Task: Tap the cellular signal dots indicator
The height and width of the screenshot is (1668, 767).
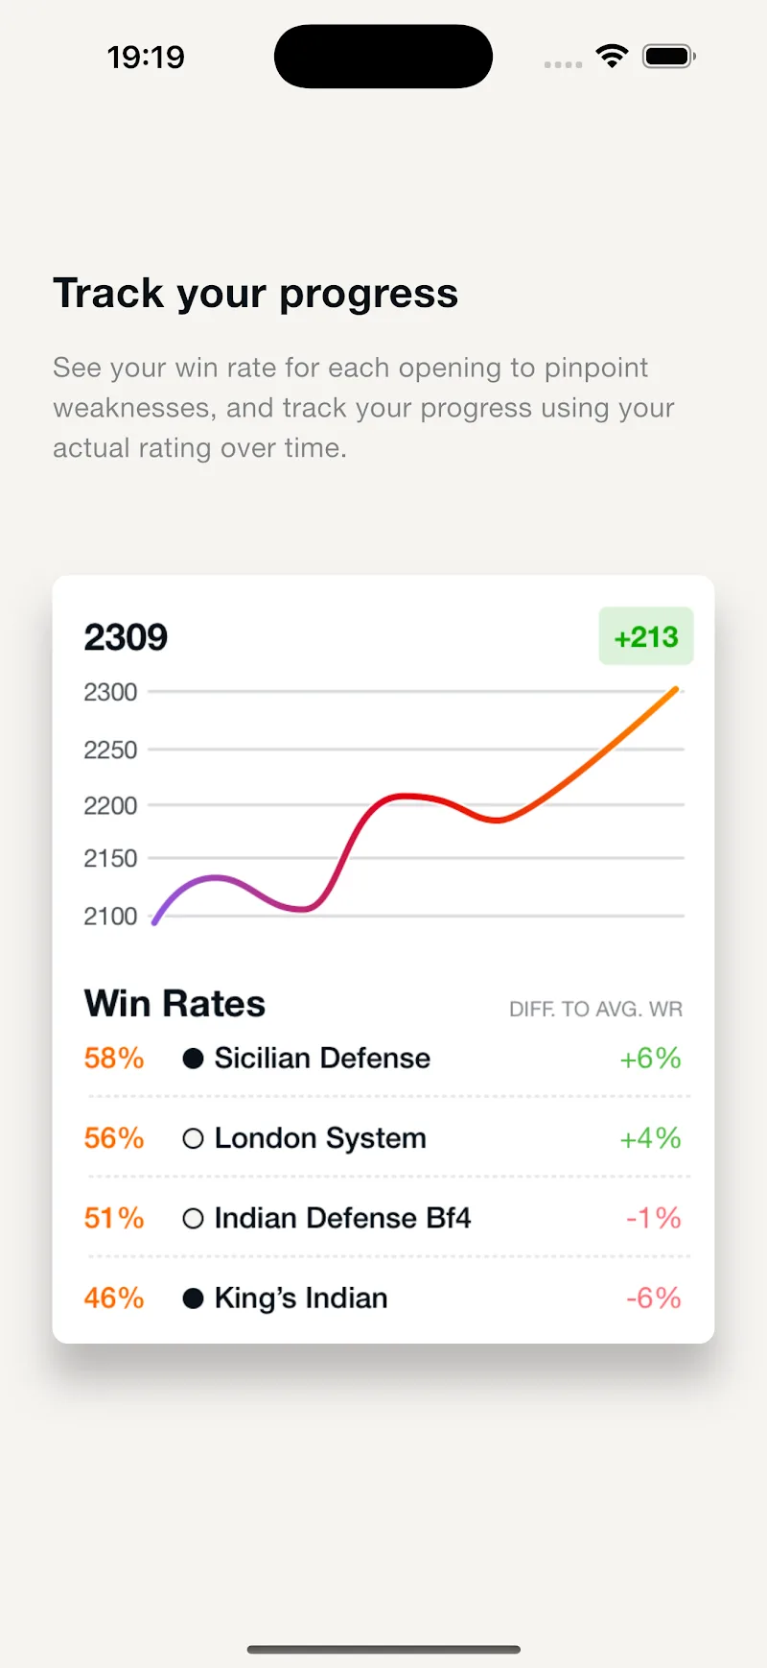Action: [x=563, y=64]
